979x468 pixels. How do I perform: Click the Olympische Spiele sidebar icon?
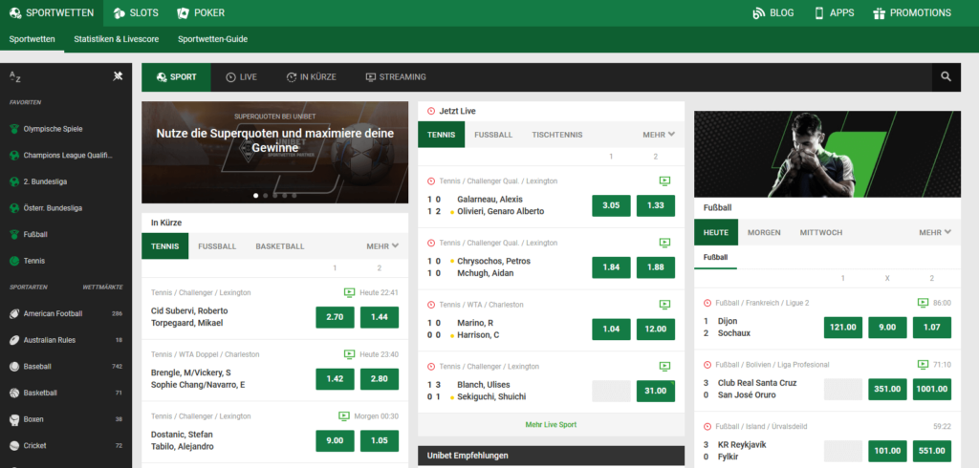[x=14, y=129]
